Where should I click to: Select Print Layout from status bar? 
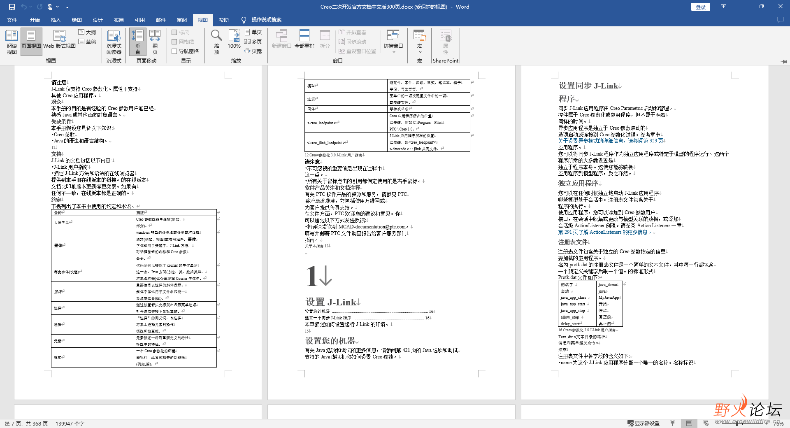(689, 423)
